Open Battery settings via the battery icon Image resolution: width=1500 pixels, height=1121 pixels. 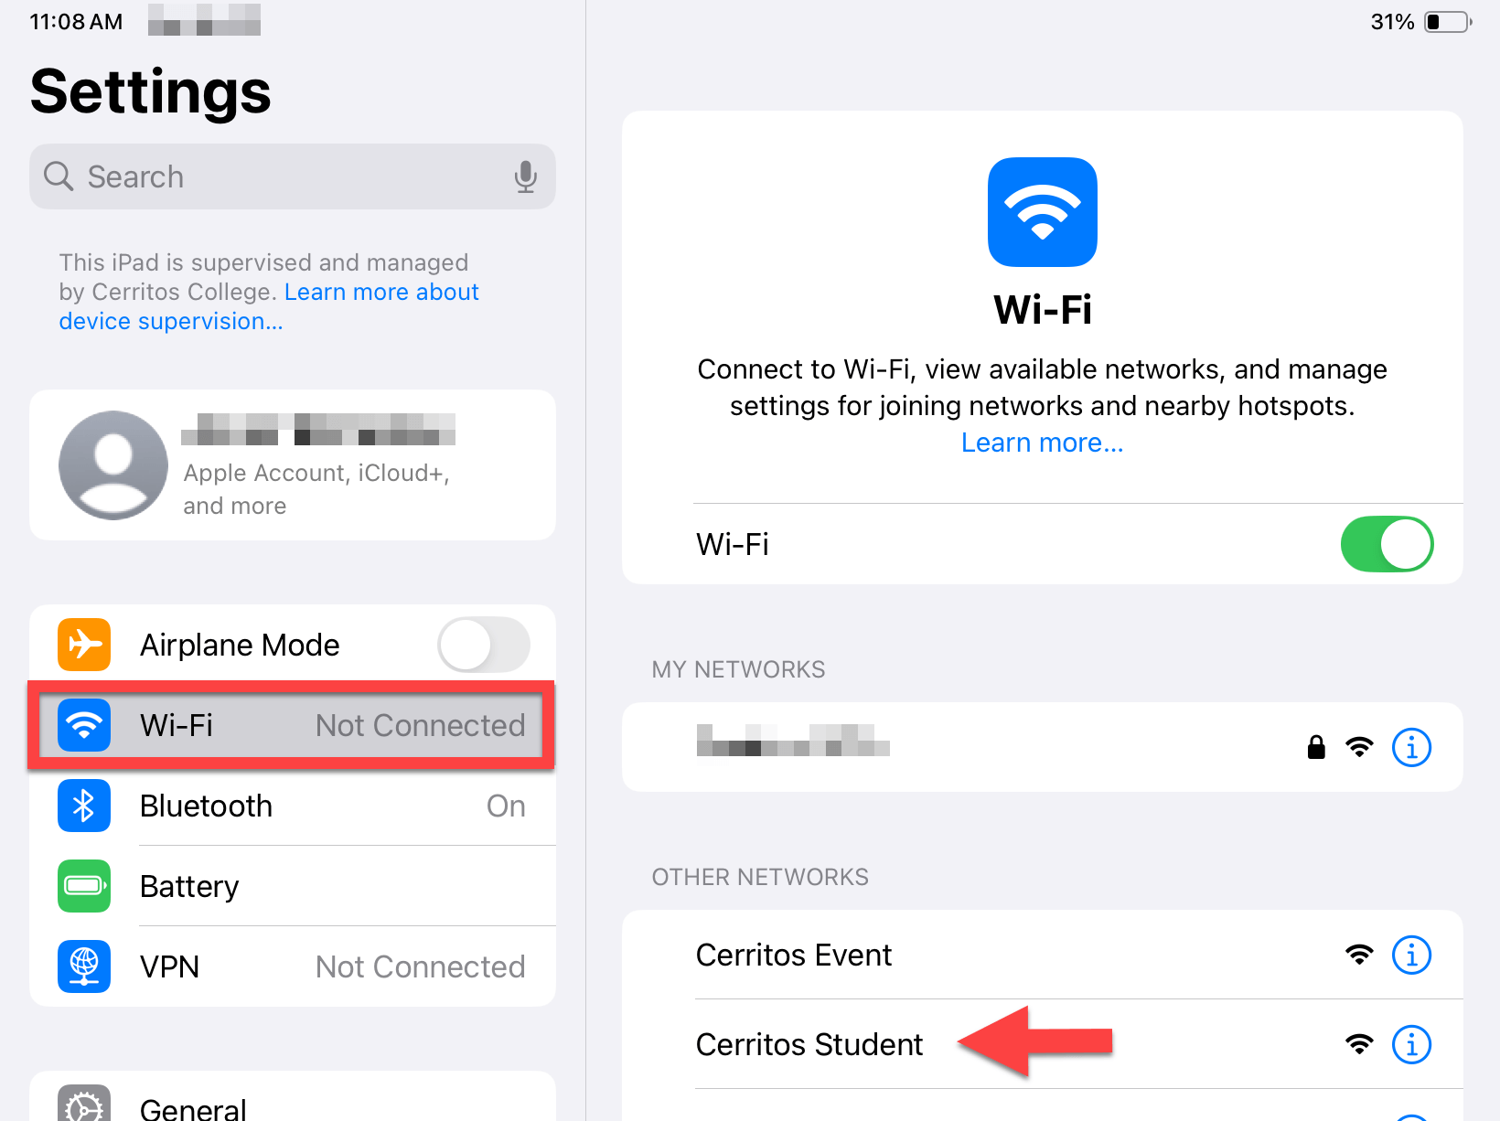83,886
